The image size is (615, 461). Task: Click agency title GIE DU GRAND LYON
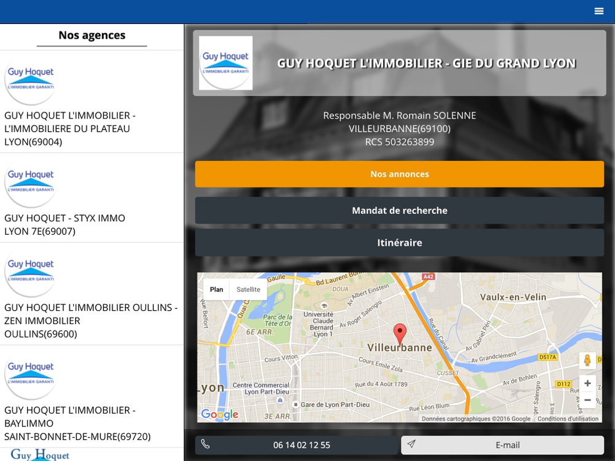tap(426, 63)
